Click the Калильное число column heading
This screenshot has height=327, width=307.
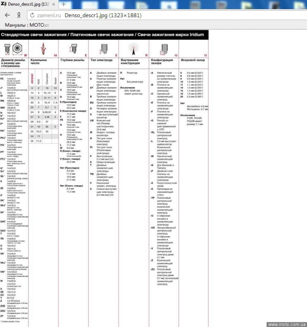39,61
